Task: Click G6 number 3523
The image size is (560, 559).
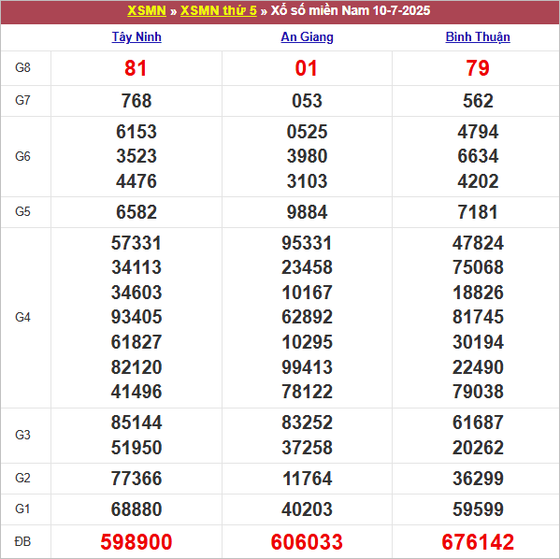Action: [x=136, y=156]
